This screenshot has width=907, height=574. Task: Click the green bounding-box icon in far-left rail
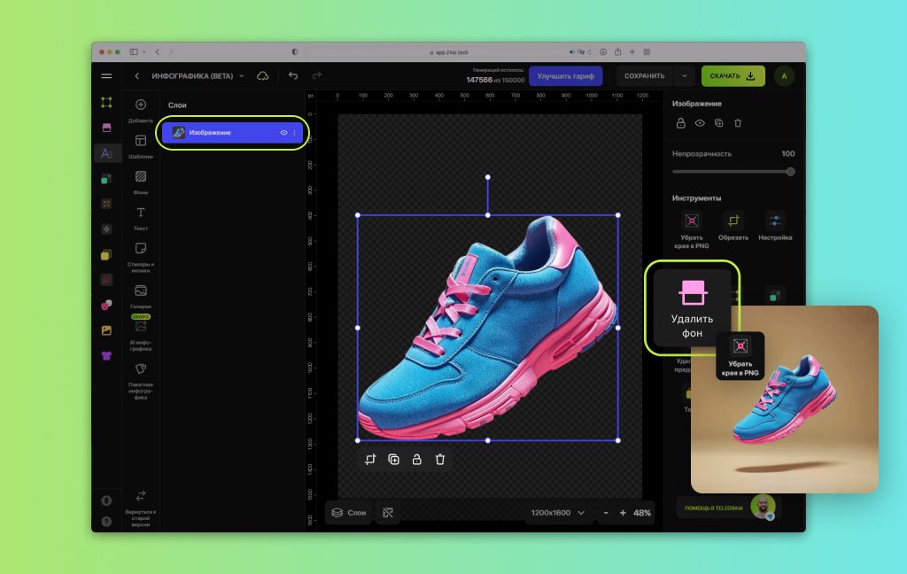(x=106, y=103)
